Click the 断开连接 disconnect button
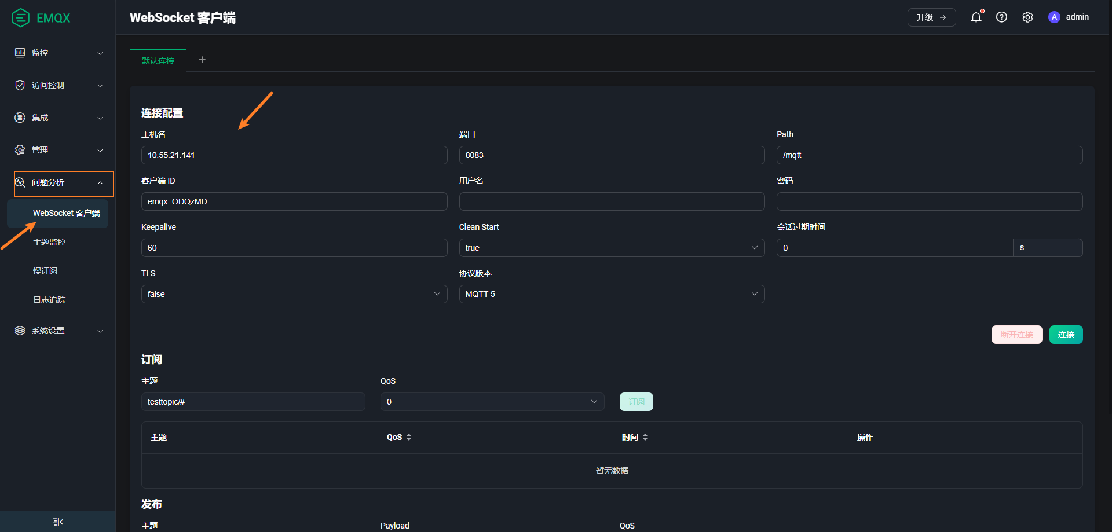This screenshot has height=532, width=1112. point(1016,335)
